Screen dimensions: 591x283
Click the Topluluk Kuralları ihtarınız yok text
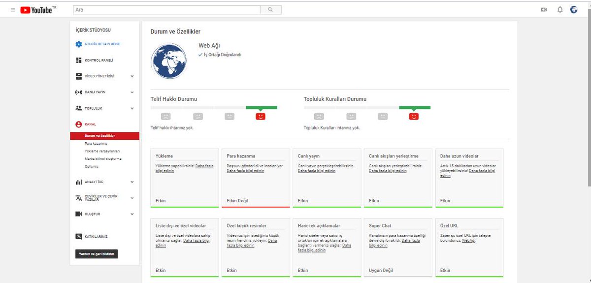pos(332,127)
